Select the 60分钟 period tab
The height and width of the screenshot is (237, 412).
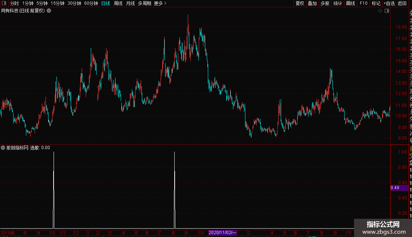click(x=91, y=3)
